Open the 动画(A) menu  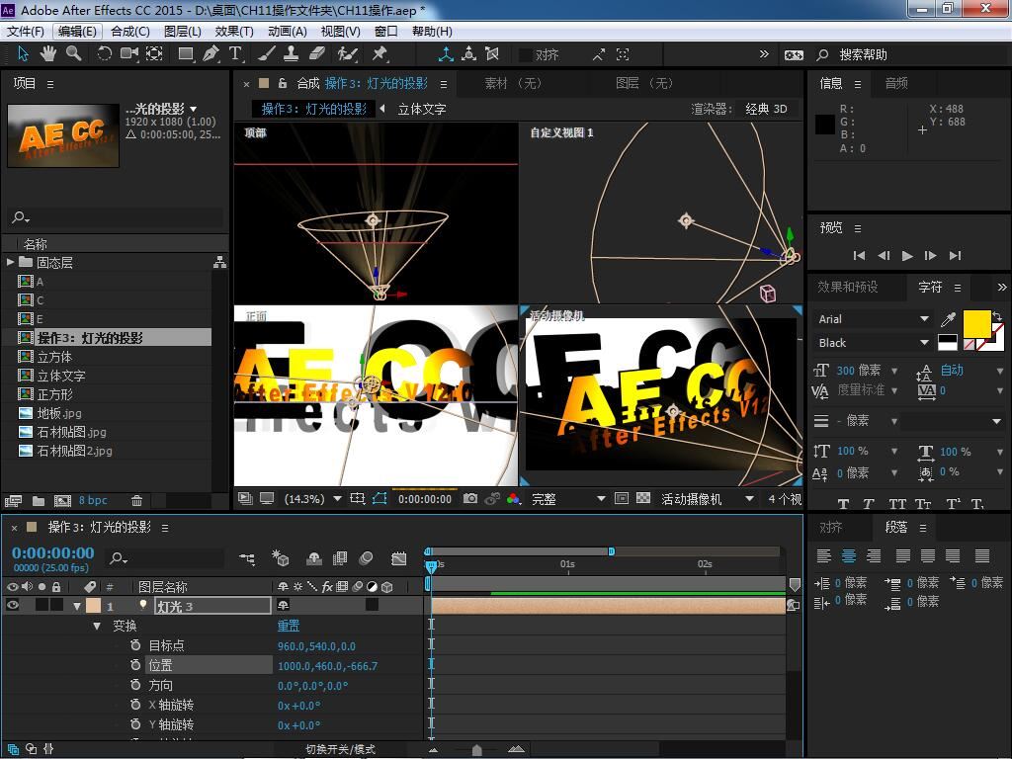coord(288,31)
